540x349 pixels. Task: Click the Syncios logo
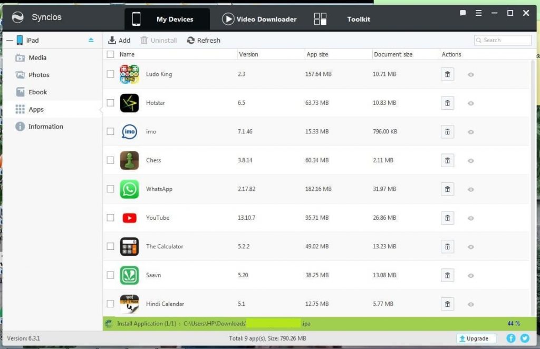17,17
